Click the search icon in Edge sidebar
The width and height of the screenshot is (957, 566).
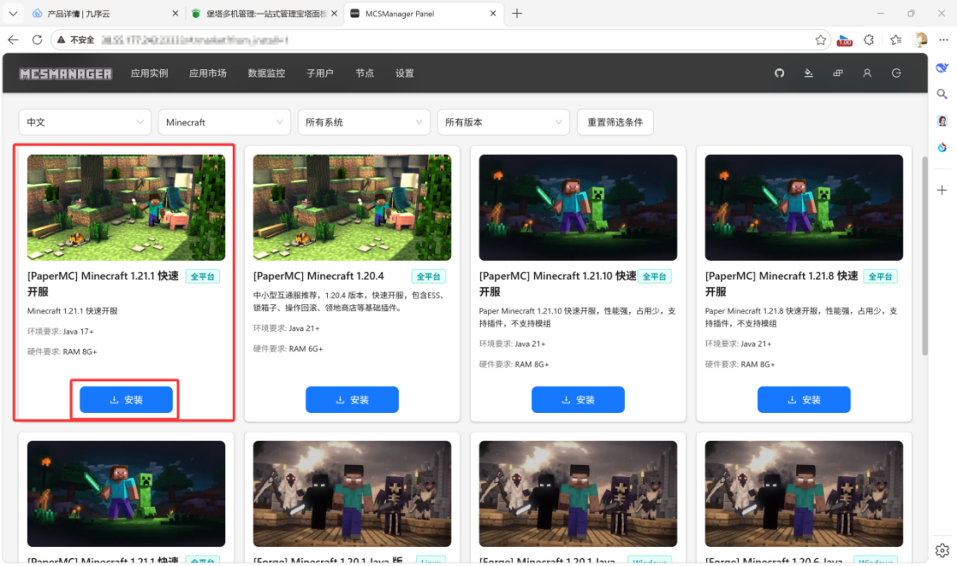tap(942, 94)
